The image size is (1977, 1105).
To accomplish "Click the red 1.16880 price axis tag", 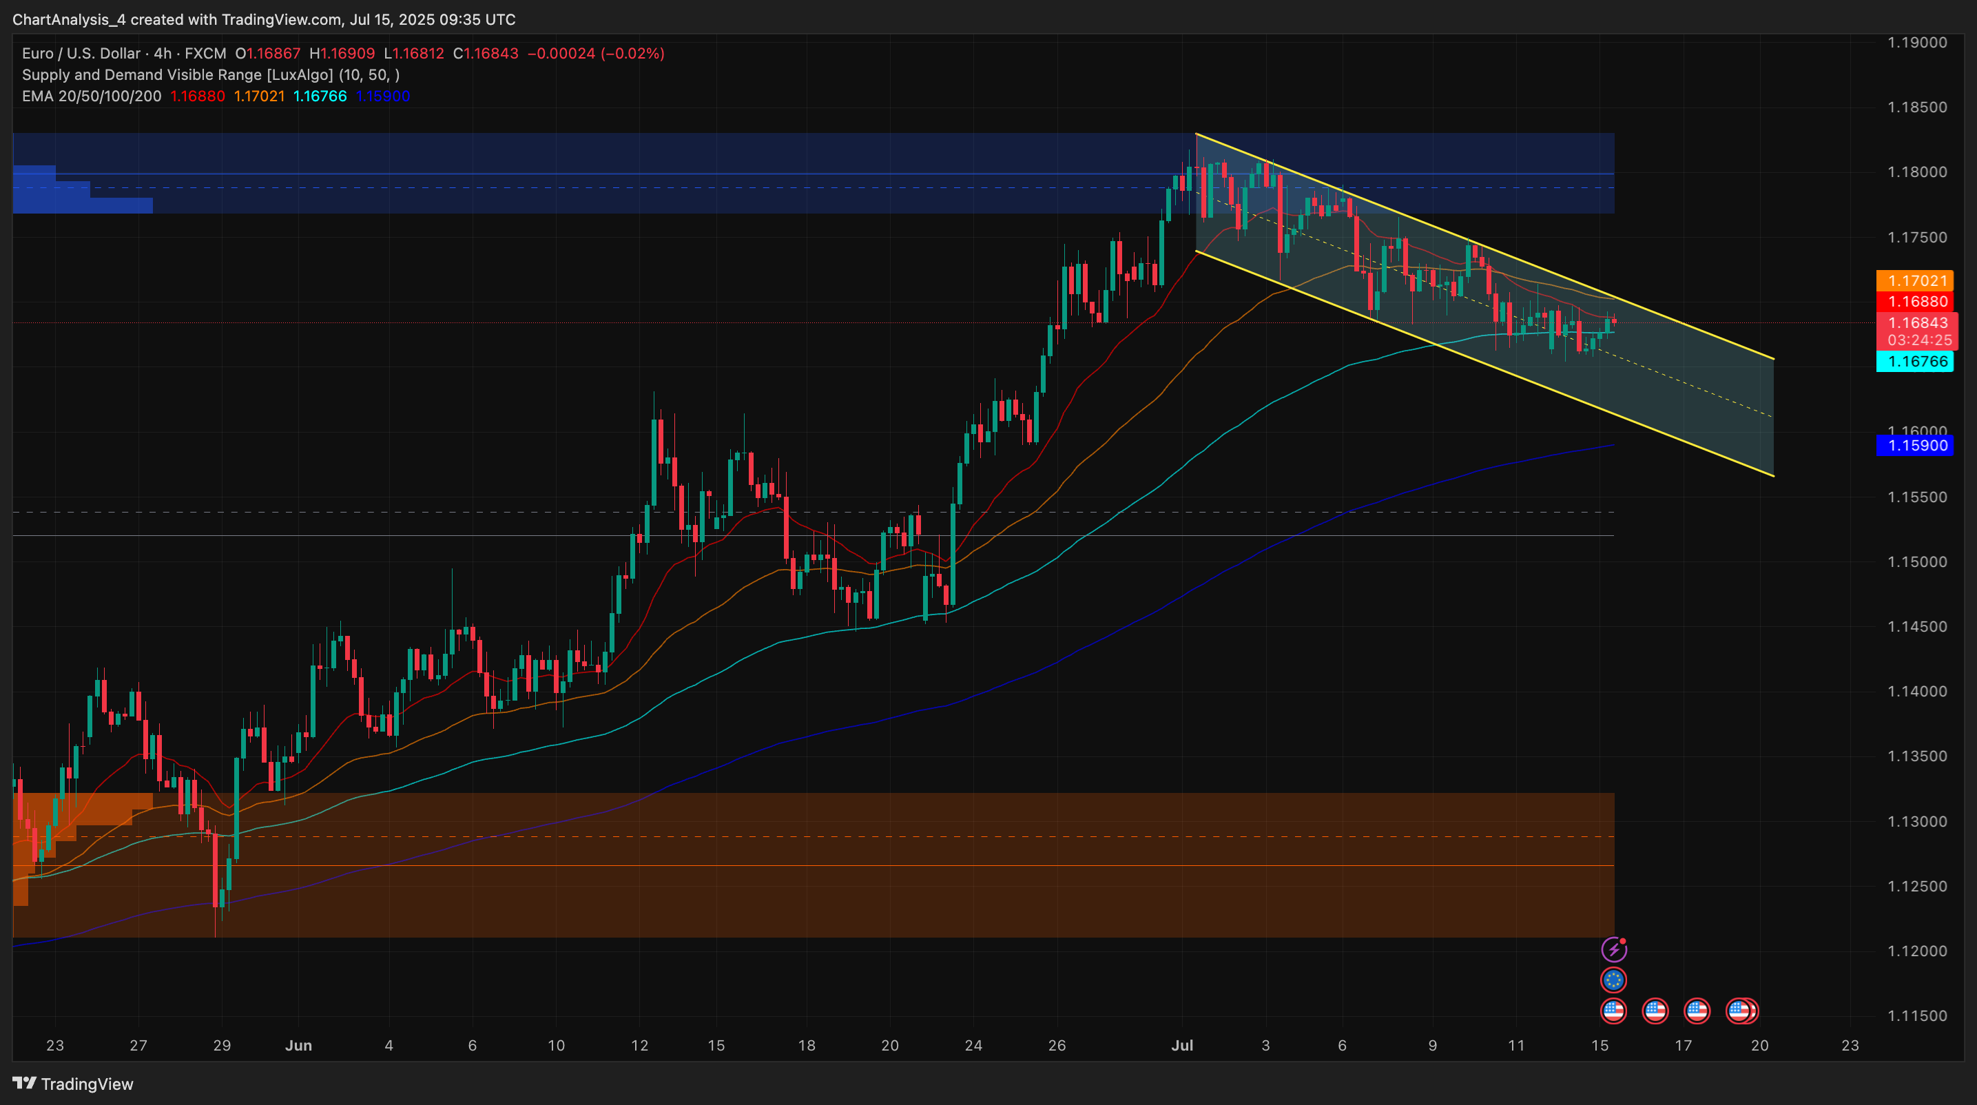I will [x=1915, y=302].
